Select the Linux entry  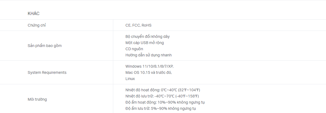pos(130,79)
